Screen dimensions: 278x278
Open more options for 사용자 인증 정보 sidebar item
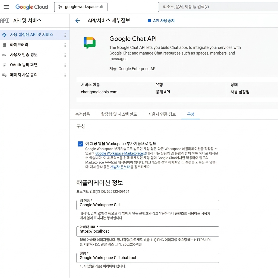[65, 55]
